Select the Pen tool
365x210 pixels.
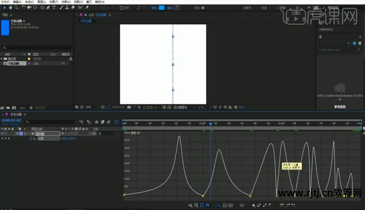click(48, 8)
